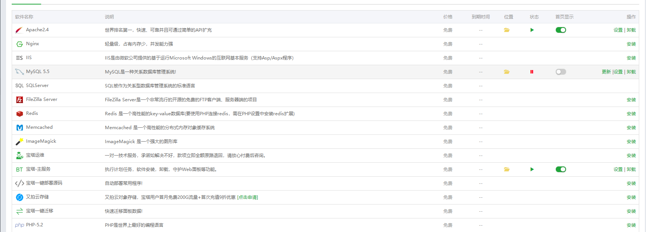646x232 pixels.
Task: Click the 宝塔一键迁移 arrows icon
Action: pyautogui.click(x=20, y=211)
